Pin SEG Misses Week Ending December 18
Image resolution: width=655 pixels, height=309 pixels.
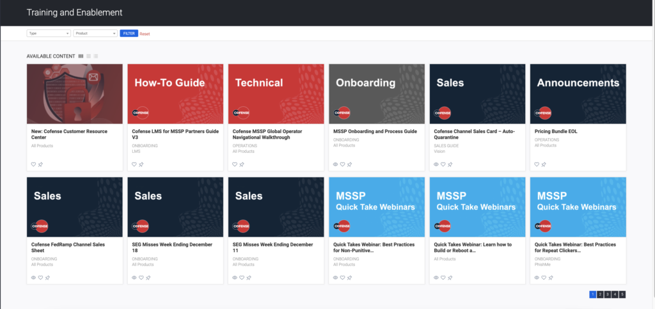(148, 278)
